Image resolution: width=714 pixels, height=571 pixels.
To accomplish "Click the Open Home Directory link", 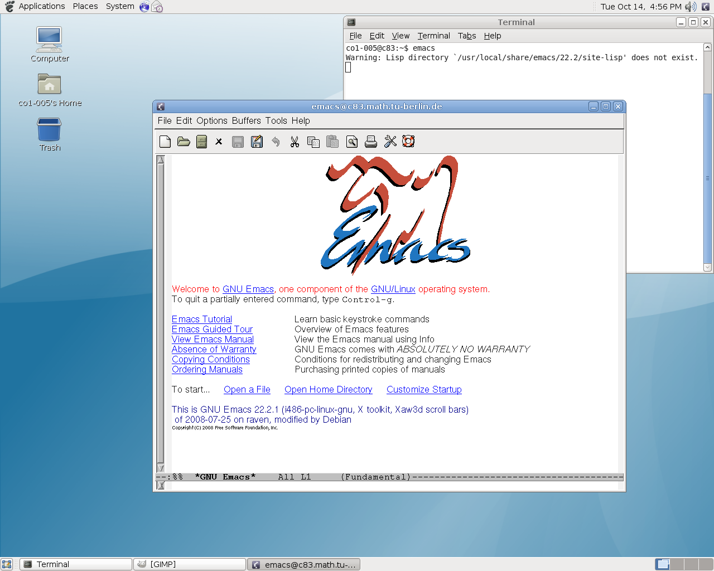I will (x=329, y=390).
